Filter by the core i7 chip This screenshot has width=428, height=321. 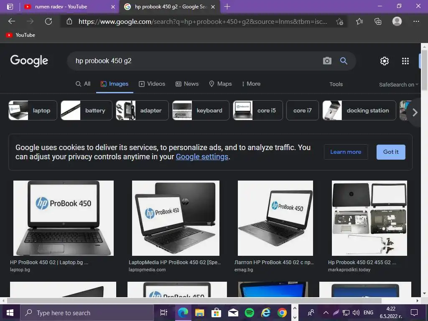tap(303, 110)
